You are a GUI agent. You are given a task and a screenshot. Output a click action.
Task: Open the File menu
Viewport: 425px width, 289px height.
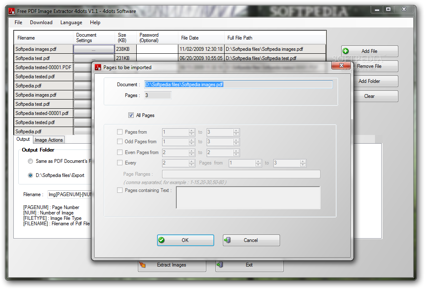click(x=18, y=22)
